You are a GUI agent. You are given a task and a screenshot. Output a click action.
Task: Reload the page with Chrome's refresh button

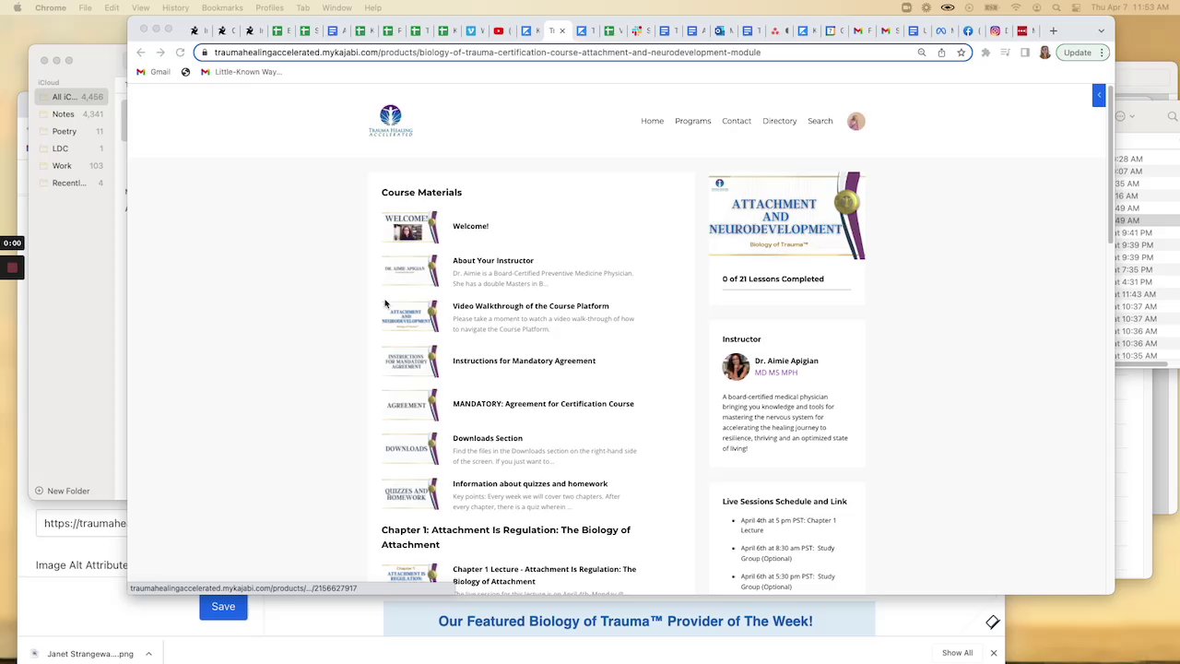point(181,53)
